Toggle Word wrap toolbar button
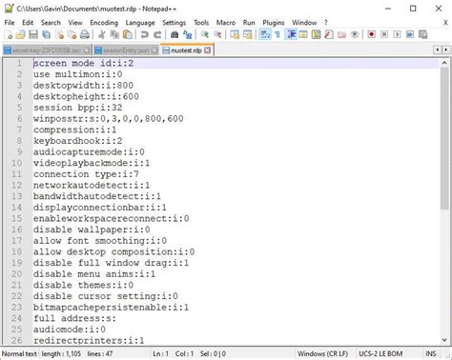Viewport: 452px width, 360px height. tap(265, 34)
